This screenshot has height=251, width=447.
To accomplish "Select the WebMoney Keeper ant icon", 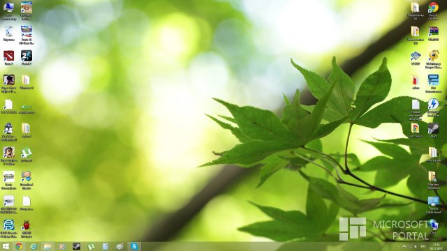I will [433, 56].
